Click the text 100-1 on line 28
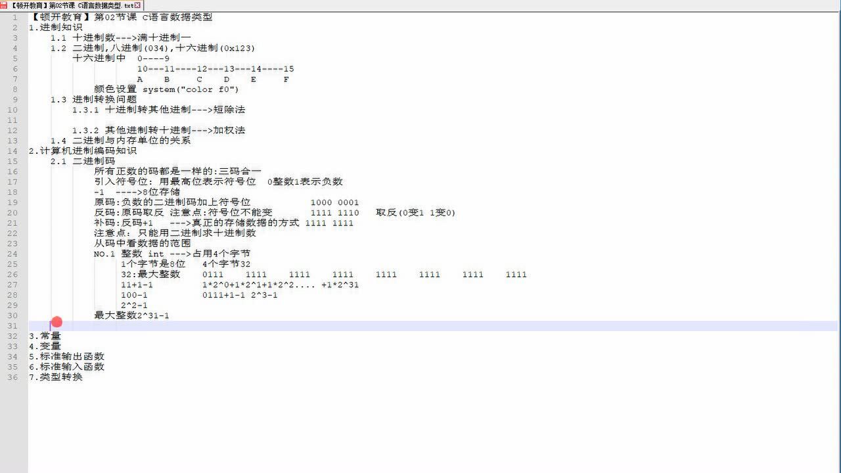This screenshot has width=841, height=473. point(134,295)
